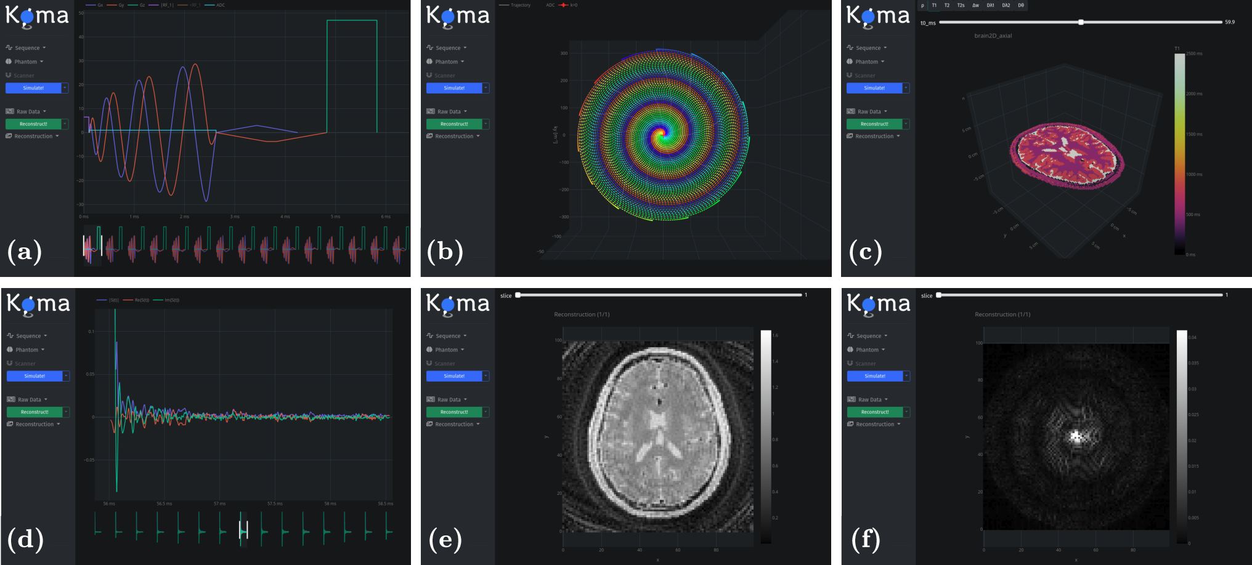Click the Sequence waveform icon in panel (f)
Image resolution: width=1252 pixels, height=565 pixels.
point(850,335)
